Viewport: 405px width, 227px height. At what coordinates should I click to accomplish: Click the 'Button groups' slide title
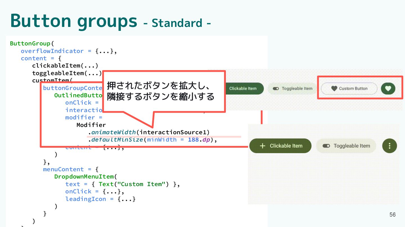tap(74, 21)
